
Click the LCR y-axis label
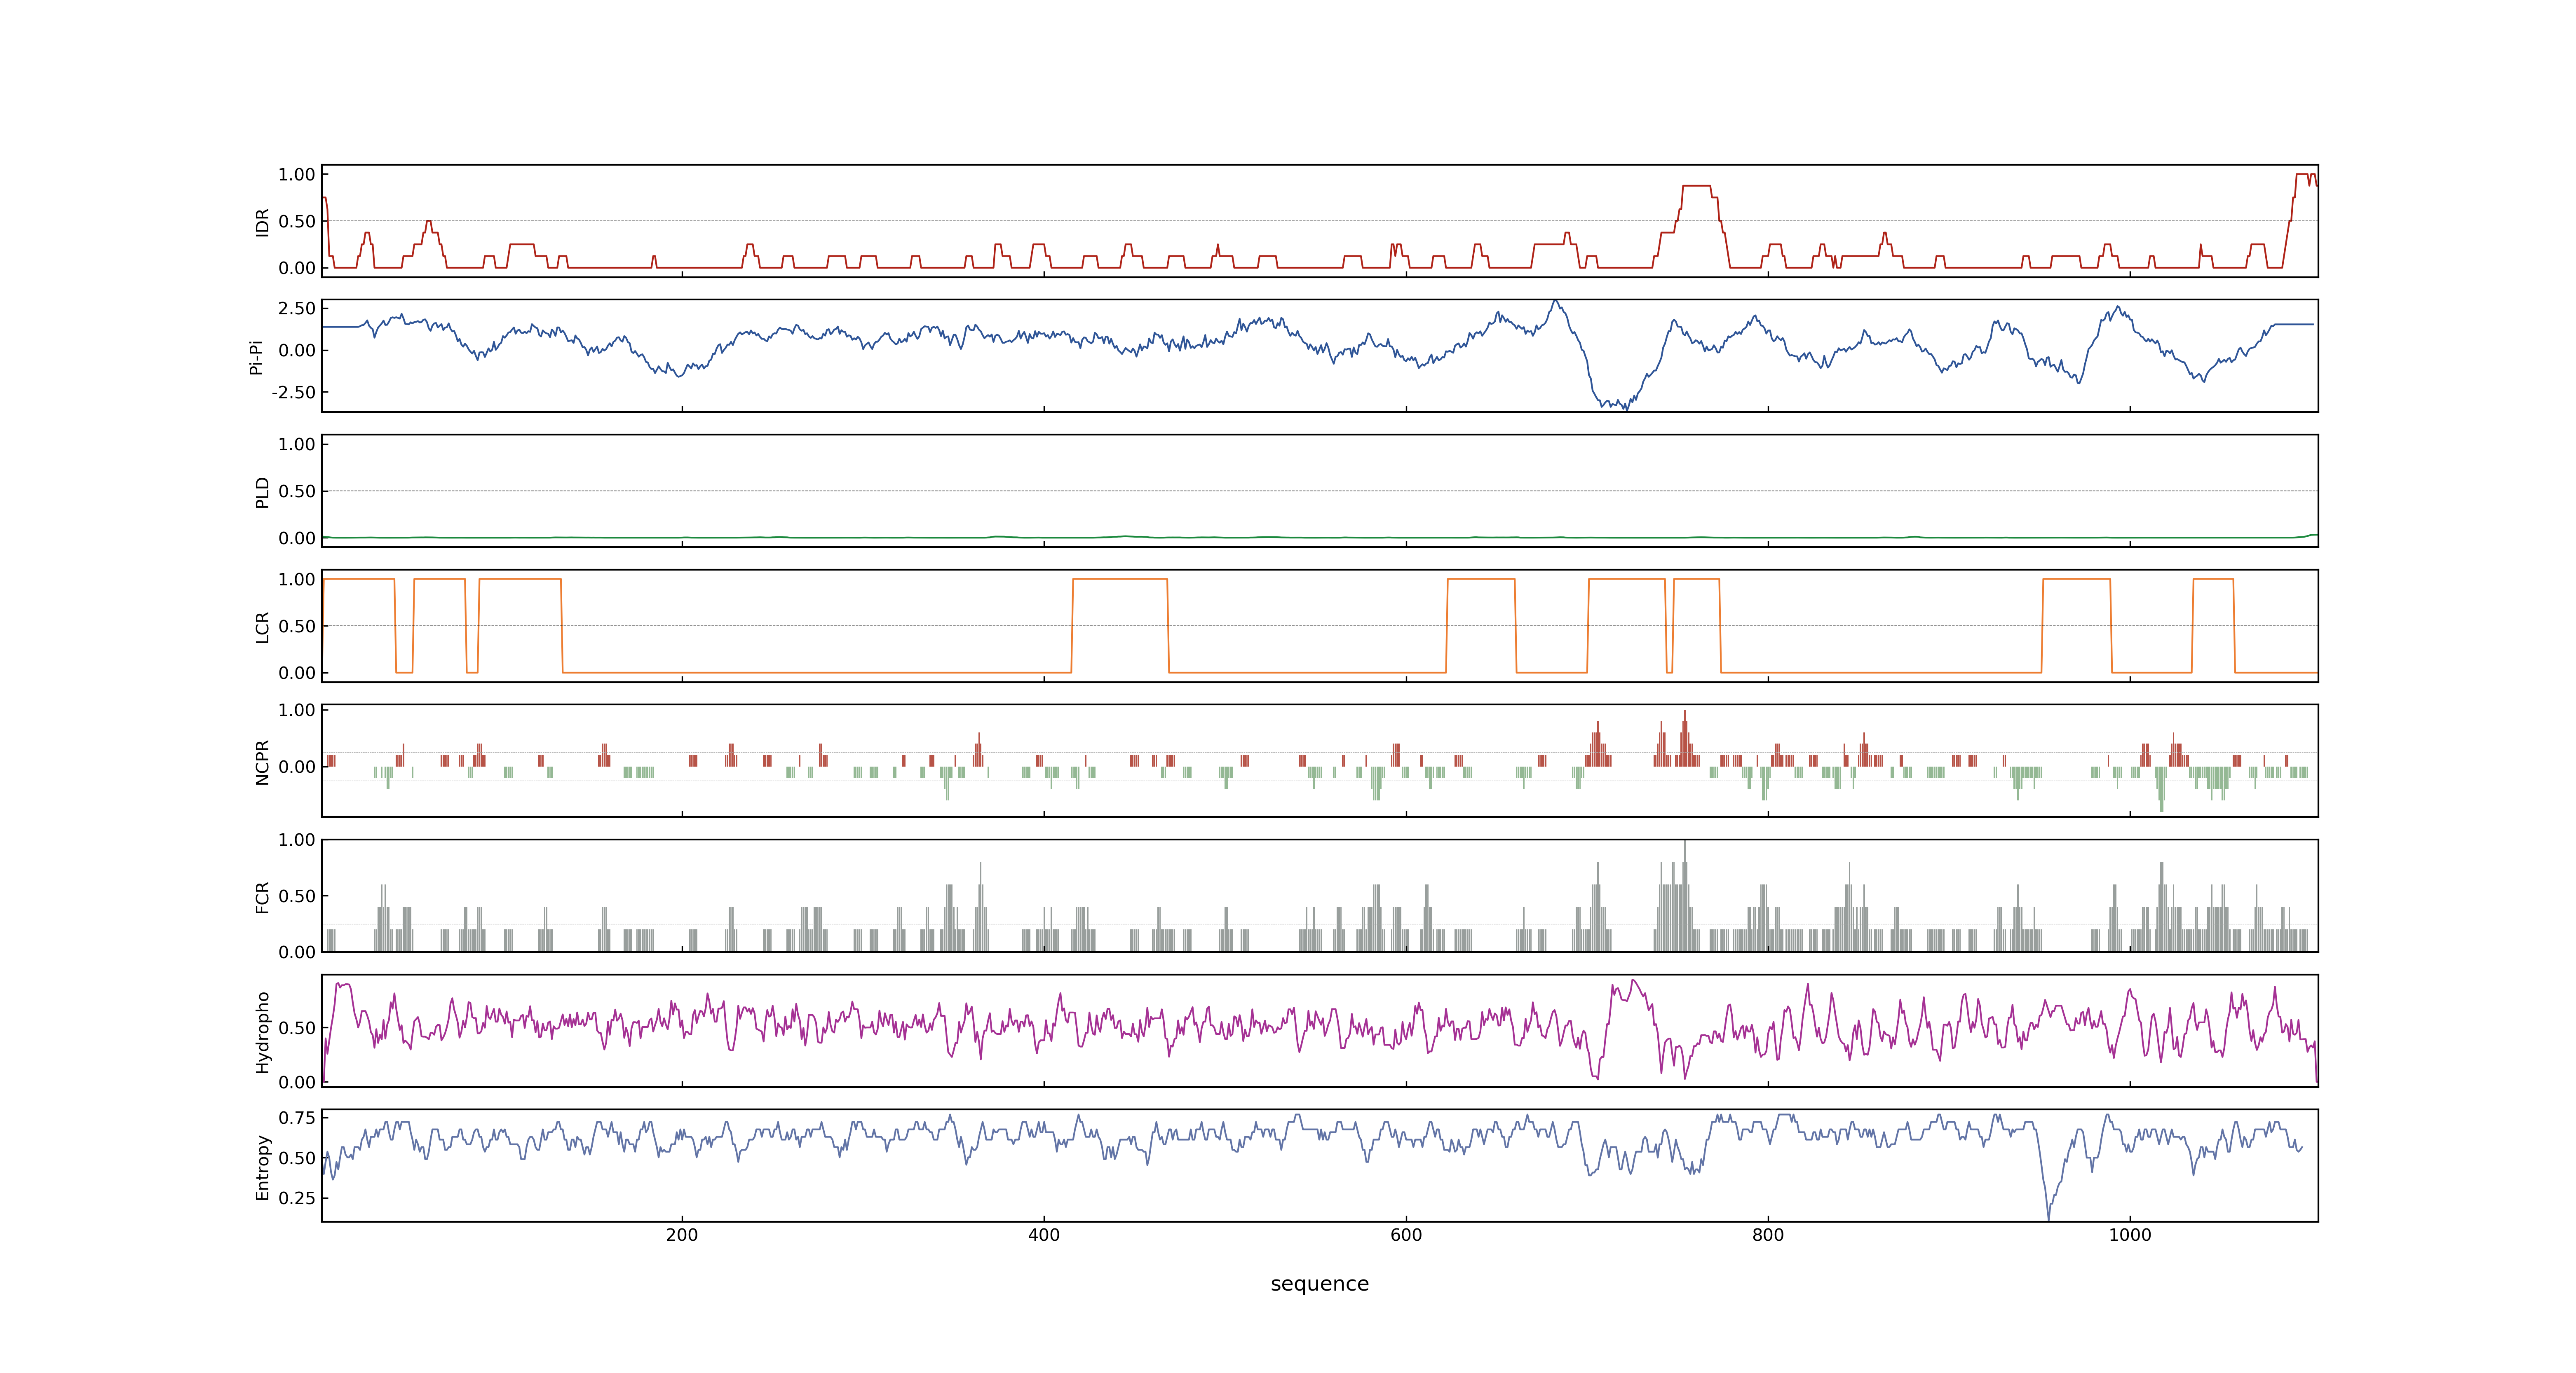pos(262,627)
